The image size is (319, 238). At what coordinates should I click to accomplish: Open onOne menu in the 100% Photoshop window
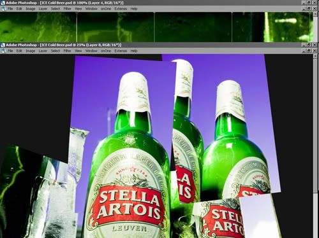click(106, 9)
